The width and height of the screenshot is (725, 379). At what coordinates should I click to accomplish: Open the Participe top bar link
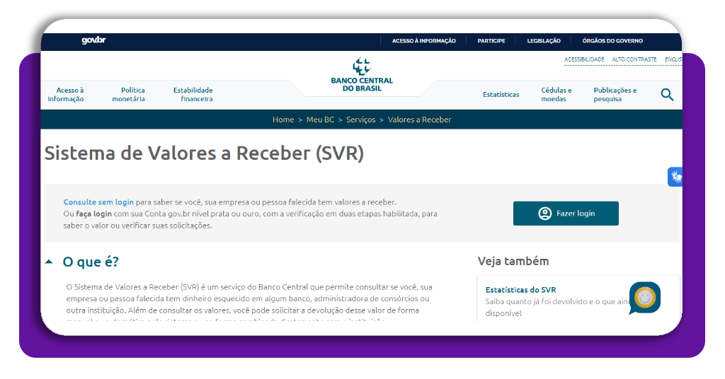click(x=491, y=40)
